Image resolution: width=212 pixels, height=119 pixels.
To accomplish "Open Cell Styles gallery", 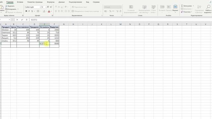I will pyautogui.click(x=153, y=9).
